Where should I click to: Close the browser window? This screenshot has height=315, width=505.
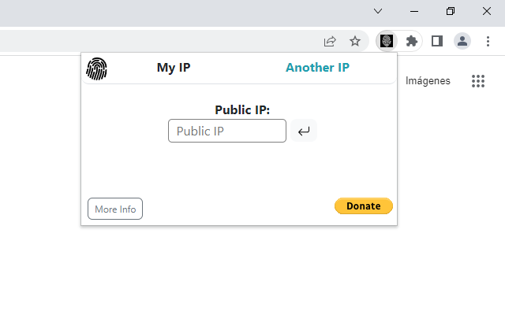(x=487, y=11)
